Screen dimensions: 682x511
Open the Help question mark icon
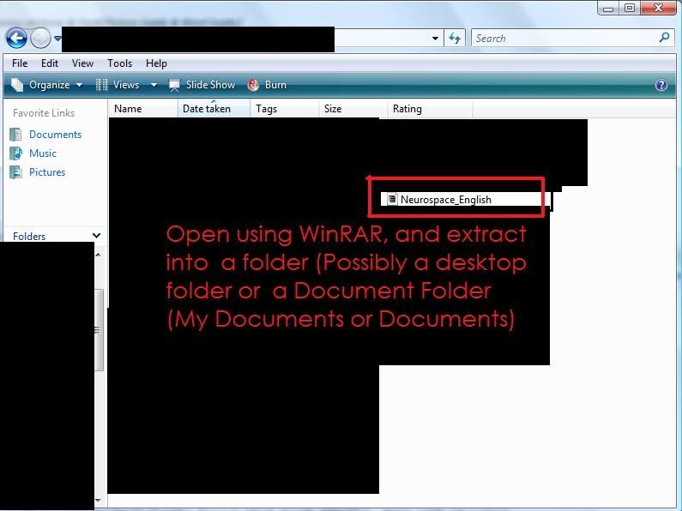[x=661, y=85]
